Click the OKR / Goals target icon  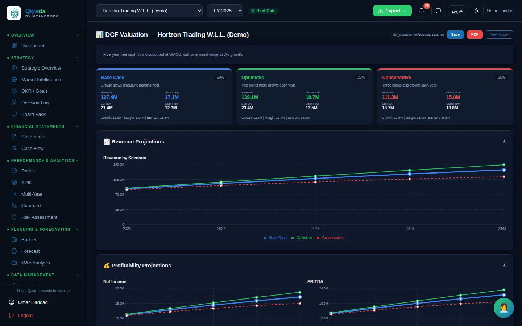pos(14,91)
